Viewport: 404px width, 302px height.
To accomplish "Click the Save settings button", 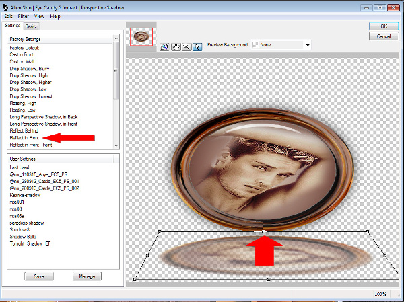I will pyautogui.click(x=38, y=276).
